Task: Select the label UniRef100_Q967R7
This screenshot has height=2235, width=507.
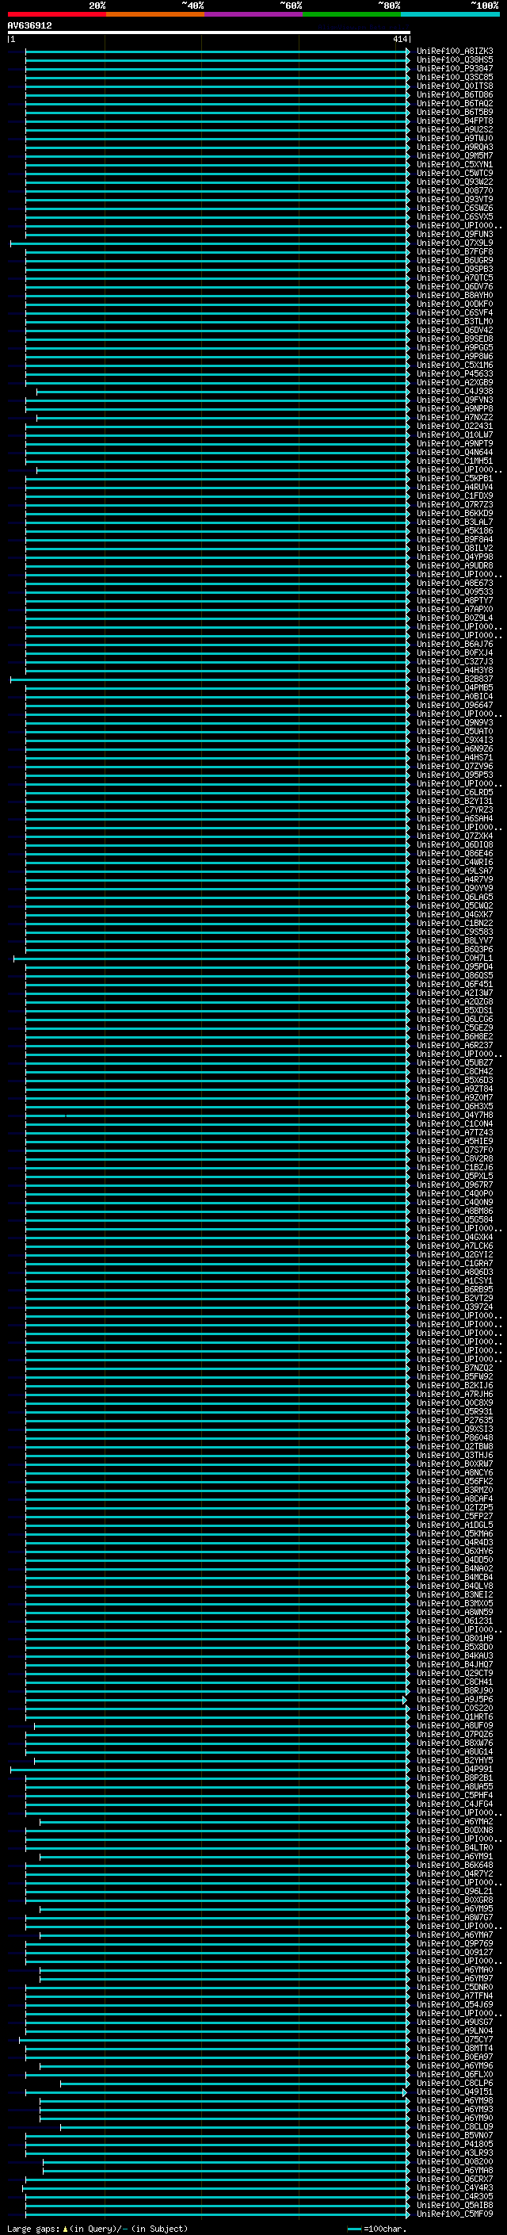Action: click(455, 1185)
